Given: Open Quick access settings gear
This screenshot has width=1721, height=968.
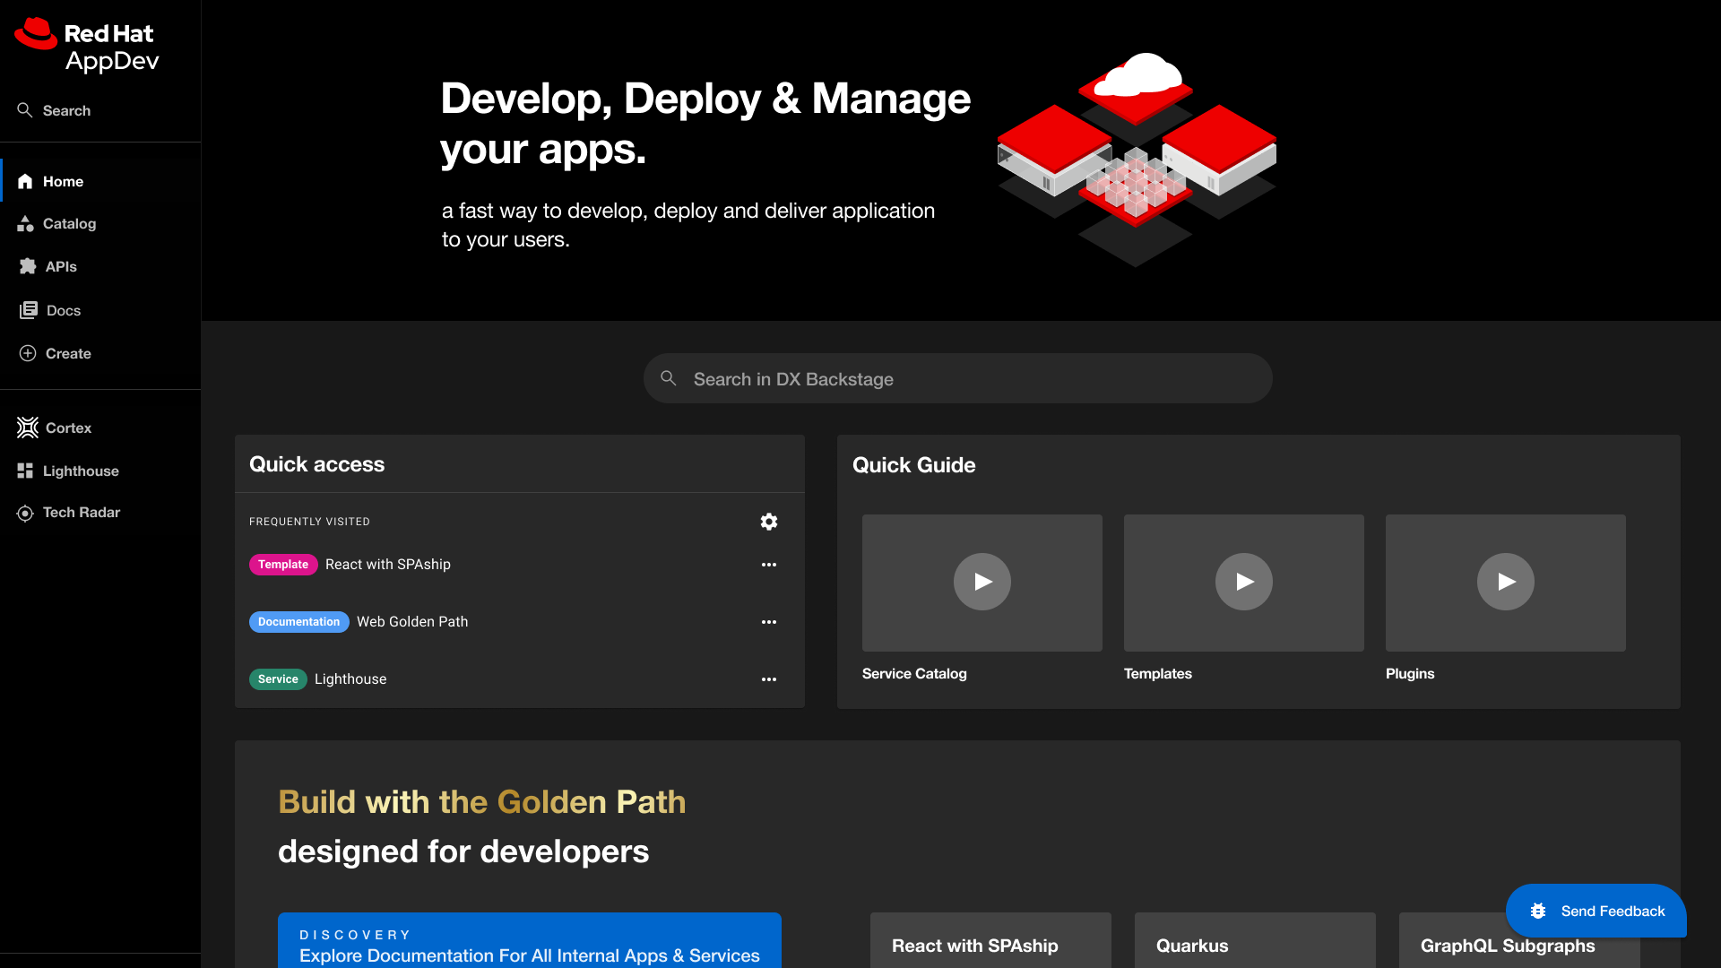Looking at the screenshot, I should [x=769, y=522].
